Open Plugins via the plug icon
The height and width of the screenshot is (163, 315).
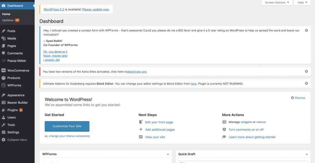(3, 110)
